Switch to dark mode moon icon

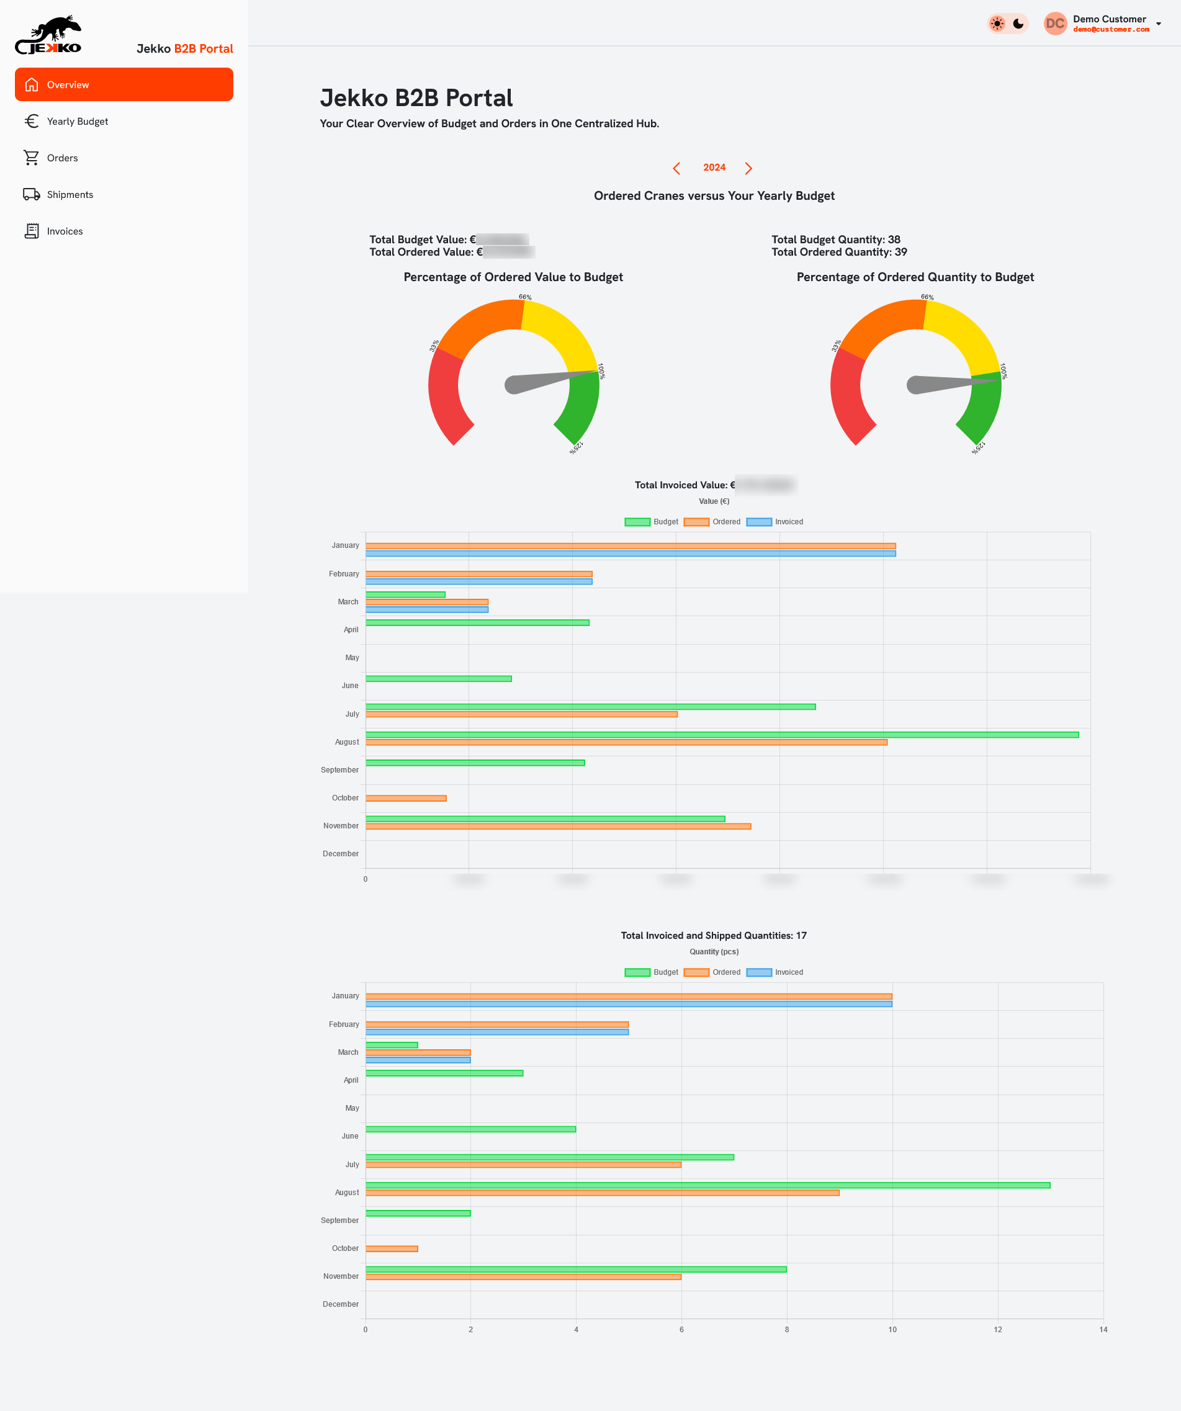(x=1018, y=24)
